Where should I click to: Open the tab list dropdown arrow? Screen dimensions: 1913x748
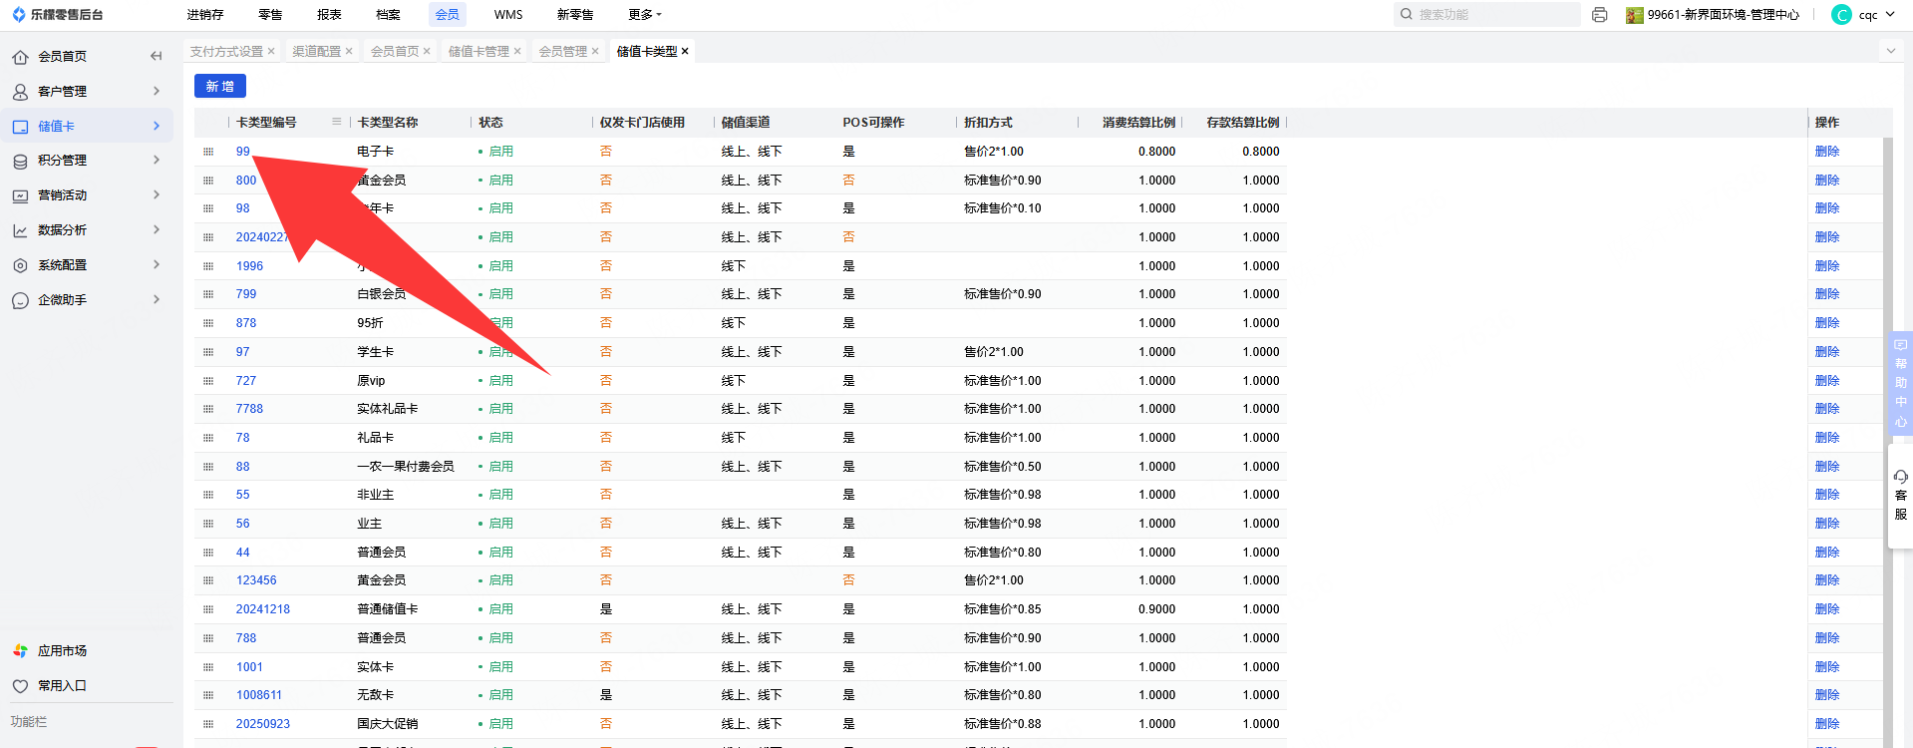point(1891,51)
